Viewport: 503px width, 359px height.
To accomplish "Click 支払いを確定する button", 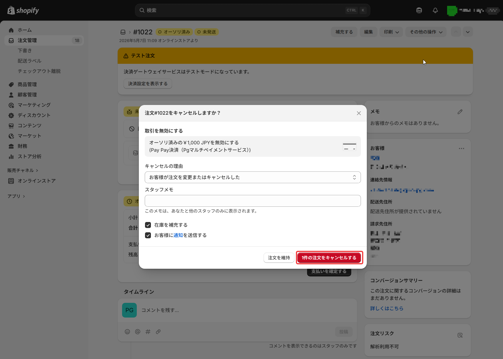I will click(329, 271).
